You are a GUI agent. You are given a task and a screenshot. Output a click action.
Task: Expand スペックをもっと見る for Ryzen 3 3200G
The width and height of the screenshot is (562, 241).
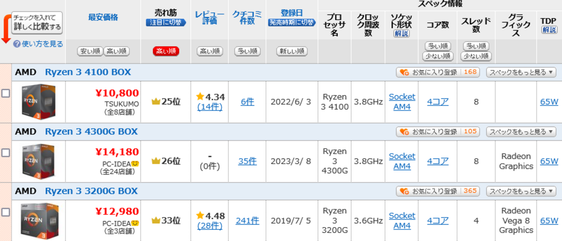point(521,191)
